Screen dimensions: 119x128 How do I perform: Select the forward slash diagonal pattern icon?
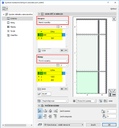coord(114,91)
